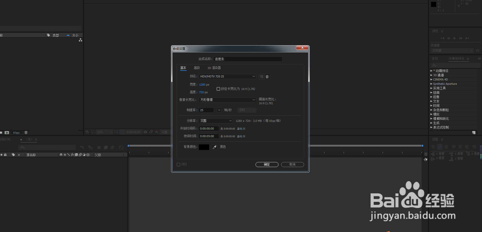
Task: Open the Effects and Presets panel menu
Action: (x=468, y=59)
